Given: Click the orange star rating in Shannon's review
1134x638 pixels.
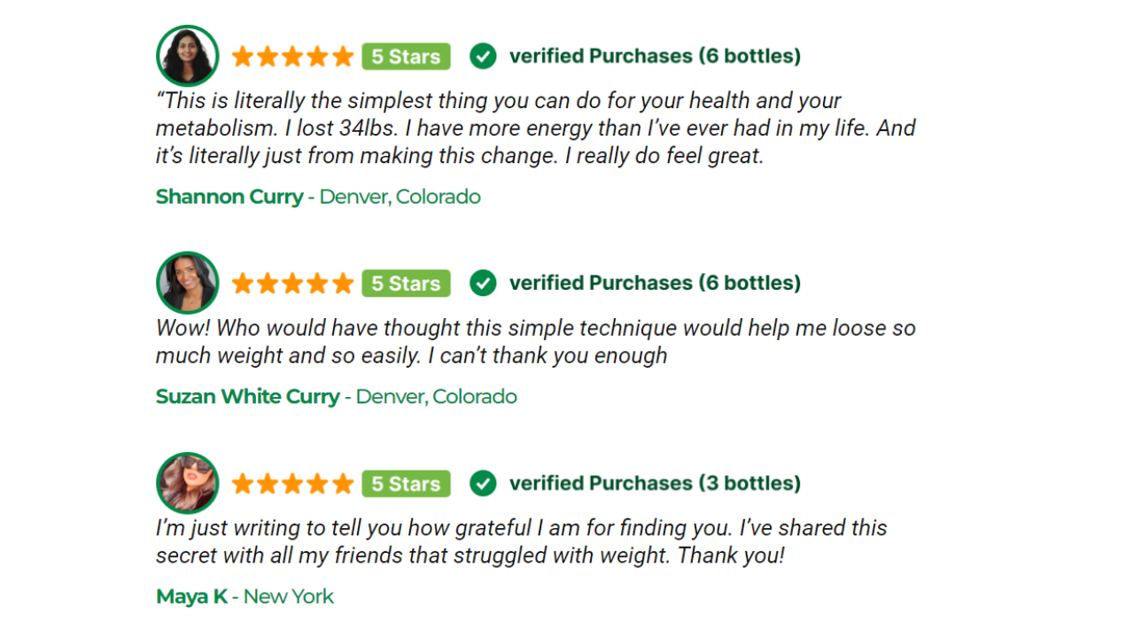Looking at the screenshot, I should pyautogui.click(x=292, y=57).
